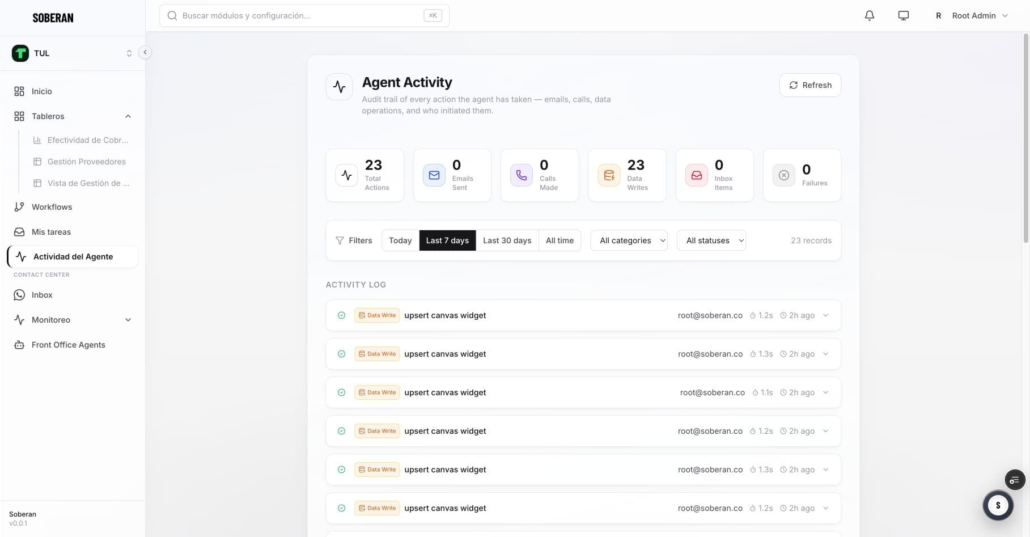The image size is (1030, 537).
Task: Click the monitor display icon in header
Action: click(x=904, y=16)
